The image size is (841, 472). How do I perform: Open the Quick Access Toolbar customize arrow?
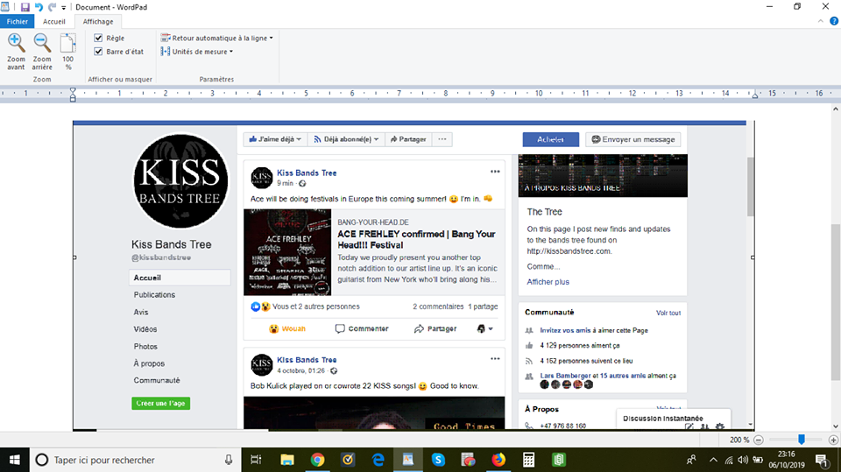(x=64, y=7)
